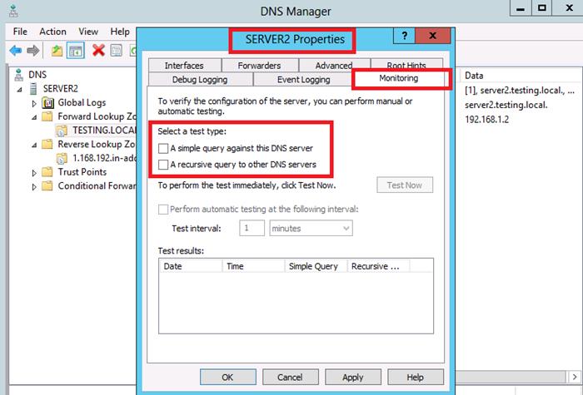Click the horizontal scrollbar right arrow
Image resolution: width=583 pixels, height=395 pixels.
pyautogui.click(x=575, y=378)
